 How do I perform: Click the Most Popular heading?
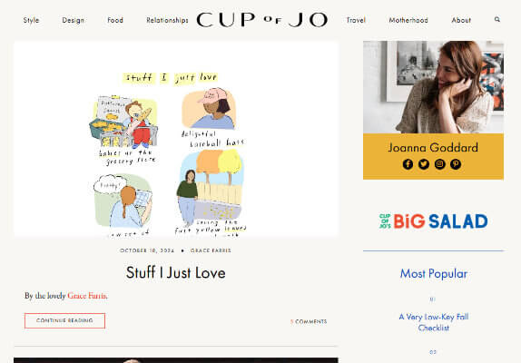coord(434,274)
